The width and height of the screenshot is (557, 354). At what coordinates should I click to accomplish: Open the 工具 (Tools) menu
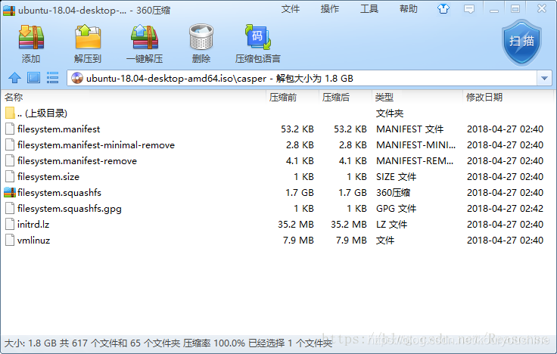pos(369,9)
